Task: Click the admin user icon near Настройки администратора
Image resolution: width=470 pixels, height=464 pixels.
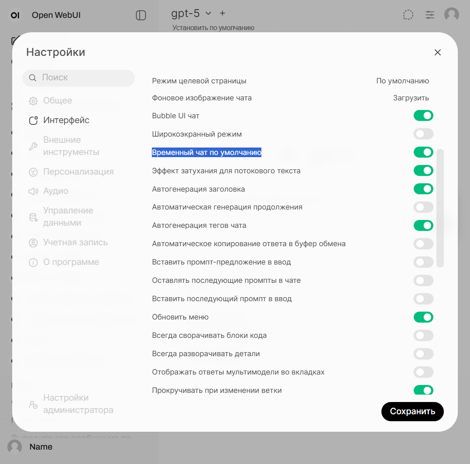Action: 33,405
